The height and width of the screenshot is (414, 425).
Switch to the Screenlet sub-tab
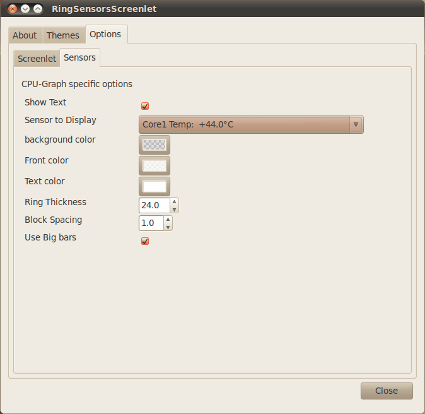[x=37, y=59]
